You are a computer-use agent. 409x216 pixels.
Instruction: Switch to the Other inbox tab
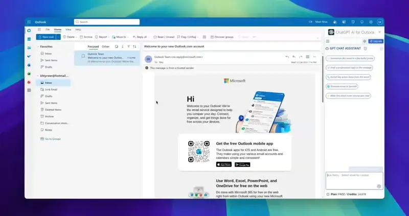point(105,46)
